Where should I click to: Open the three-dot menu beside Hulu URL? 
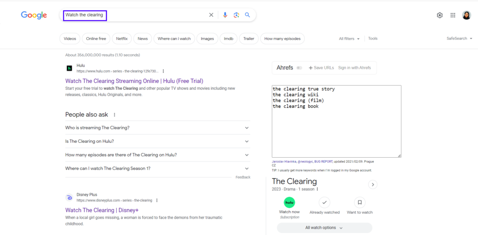click(163, 71)
